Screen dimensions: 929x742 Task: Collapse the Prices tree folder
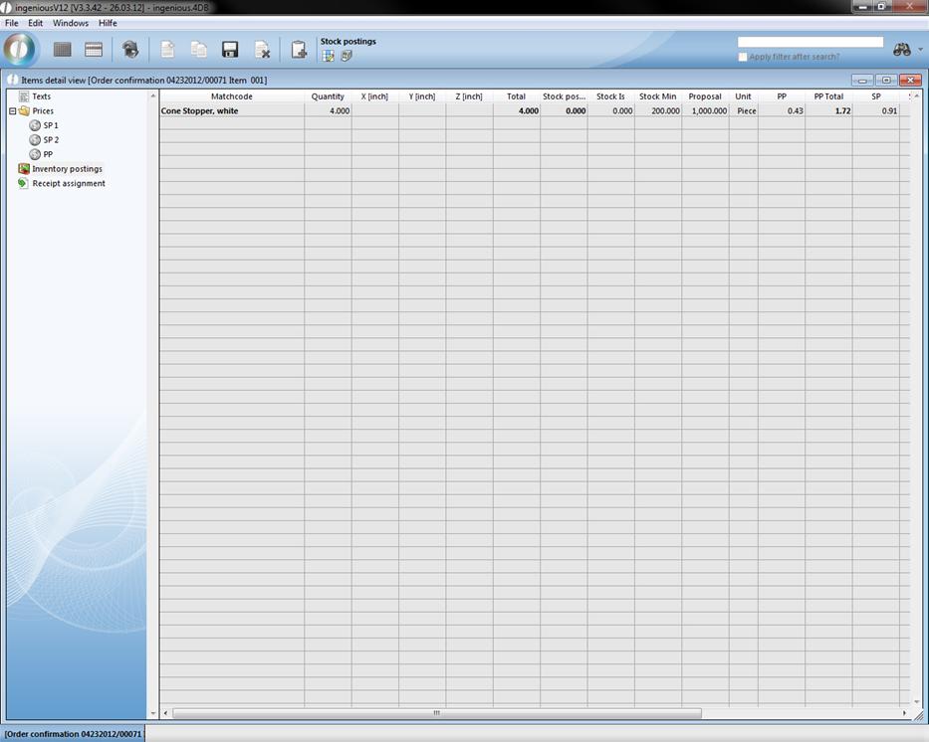coord(13,111)
